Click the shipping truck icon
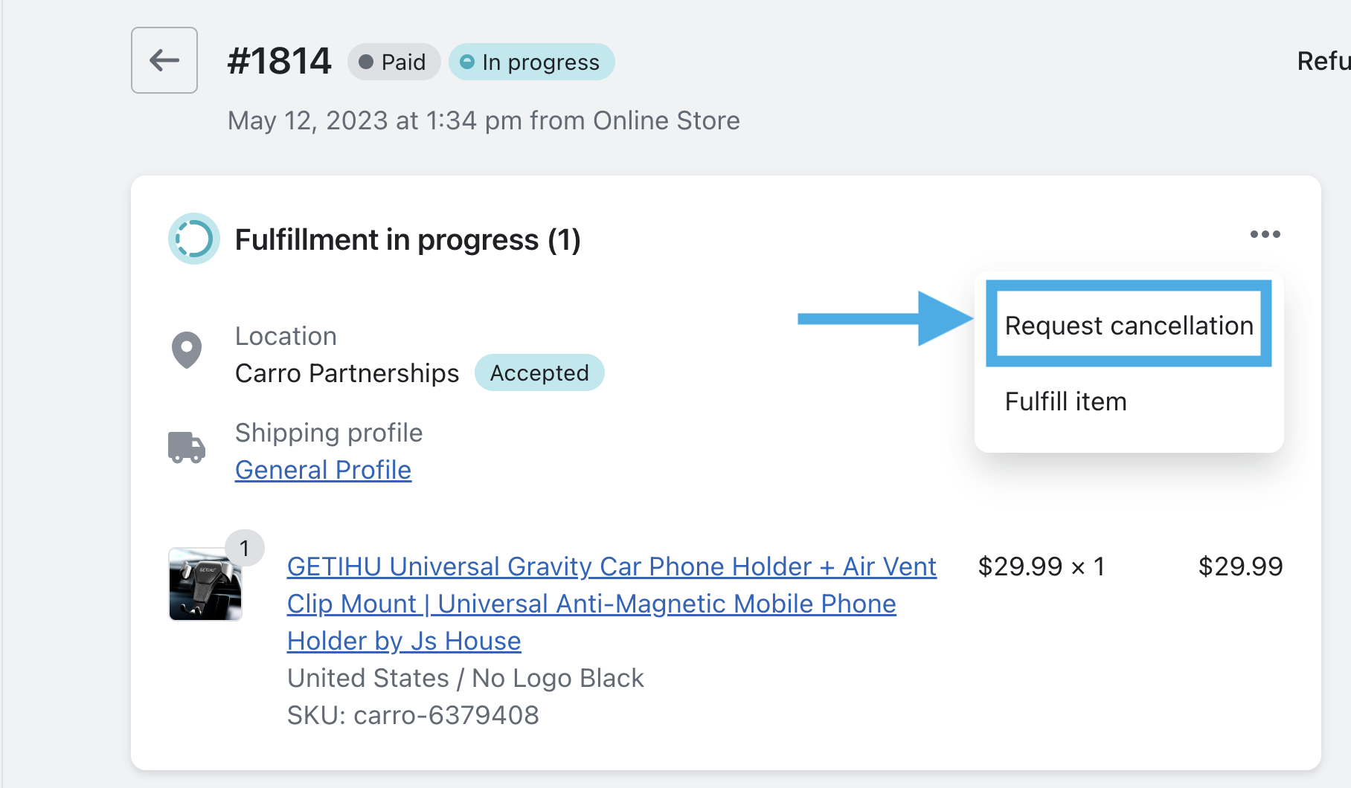The image size is (1351, 788). coord(187,448)
